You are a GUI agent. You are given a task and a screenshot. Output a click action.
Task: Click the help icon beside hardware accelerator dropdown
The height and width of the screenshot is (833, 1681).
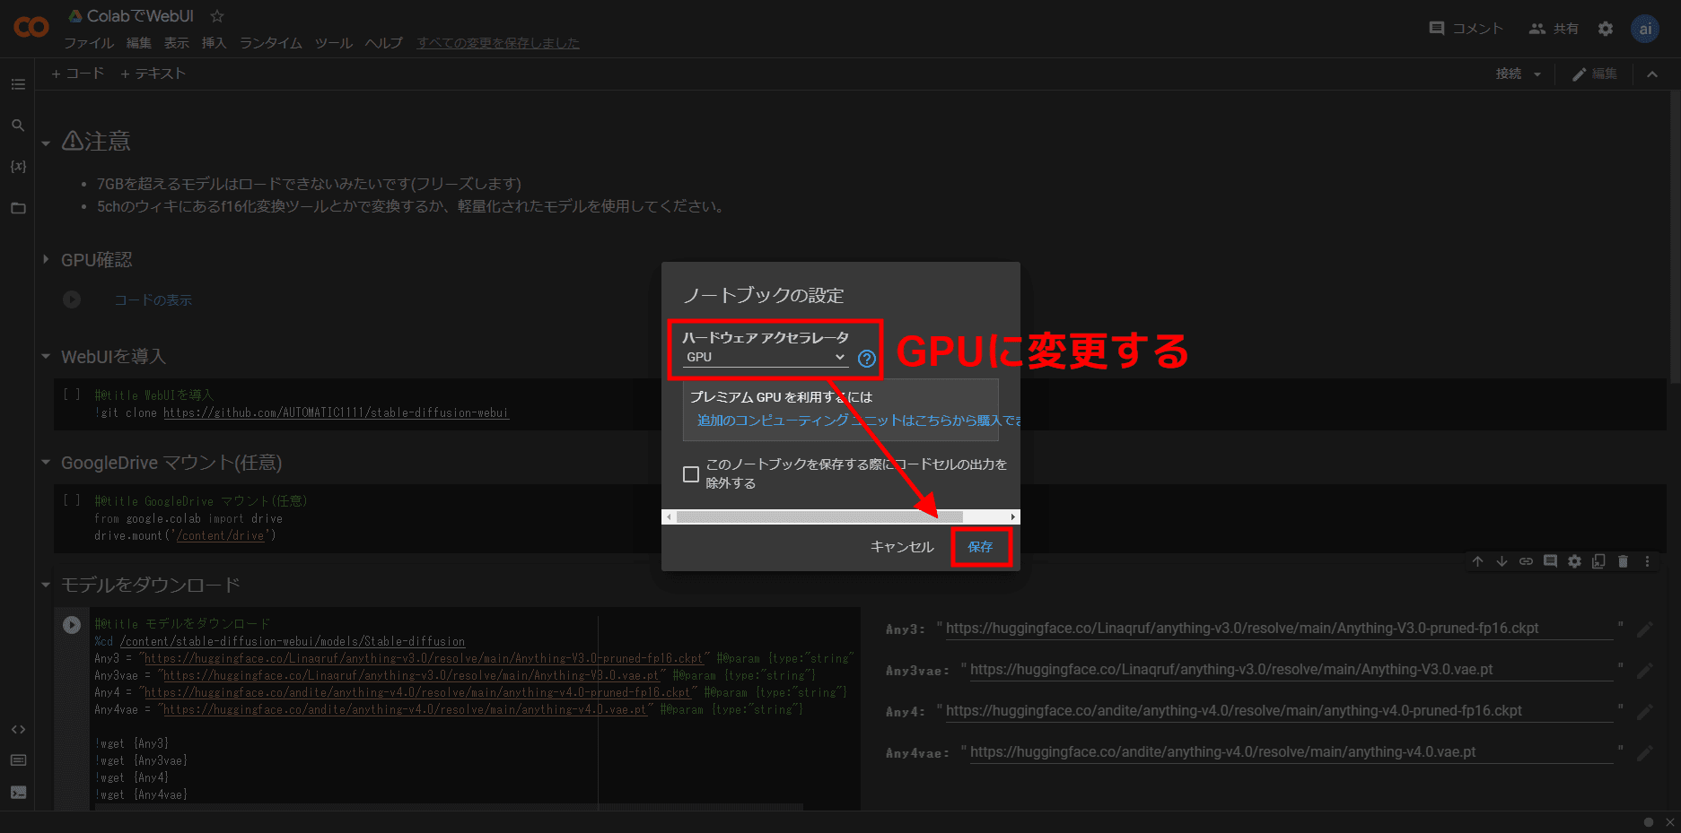(866, 359)
